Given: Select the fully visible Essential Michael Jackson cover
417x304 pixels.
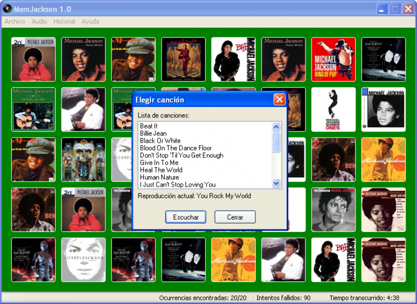Looking at the screenshot, I should click(x=334, y=210).
